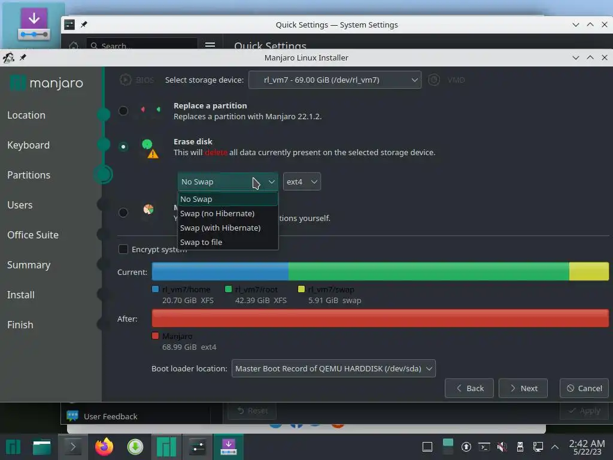Launch Firefox from the taskbar

[x=104, y=447]
